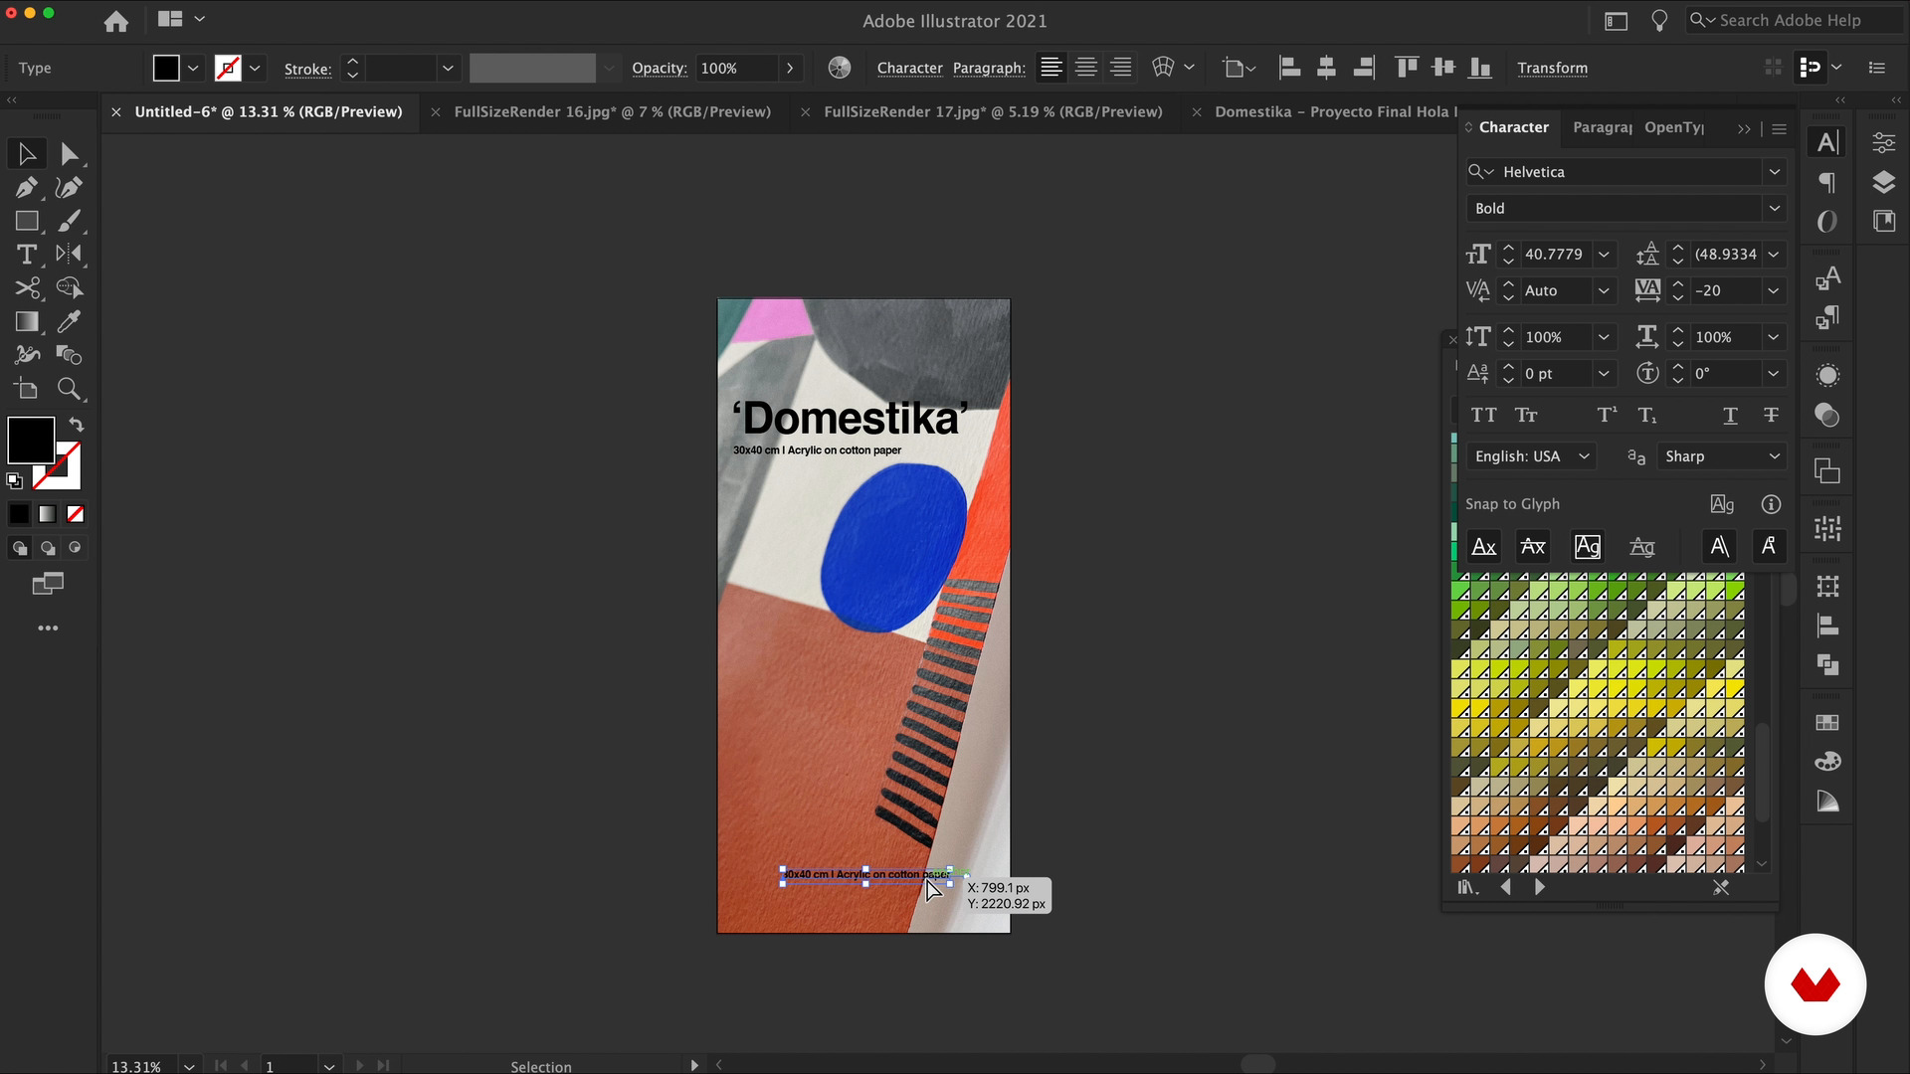Select the Direct Selection tool
The image size is (1910, 1074).
[69, 154]
